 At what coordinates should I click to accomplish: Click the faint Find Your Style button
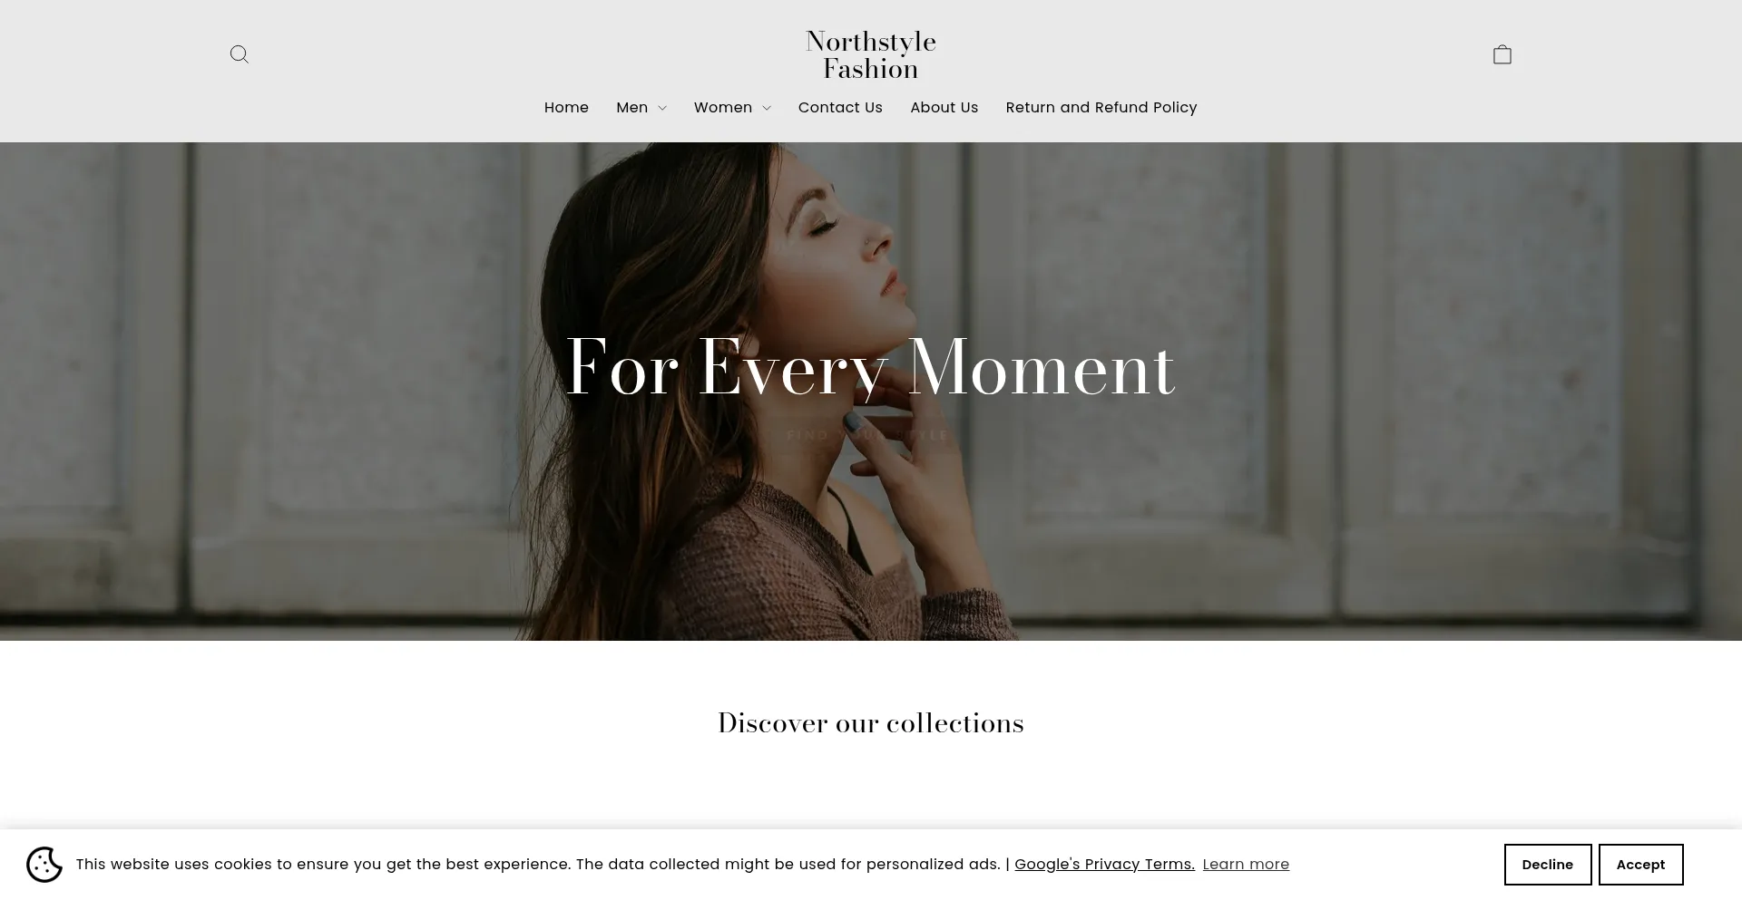[x=868, y=435]
